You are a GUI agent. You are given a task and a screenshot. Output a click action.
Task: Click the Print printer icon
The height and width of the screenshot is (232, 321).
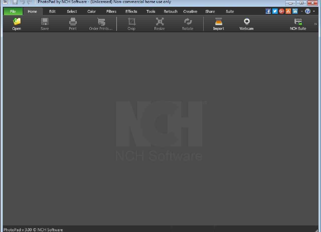[73, 22]
